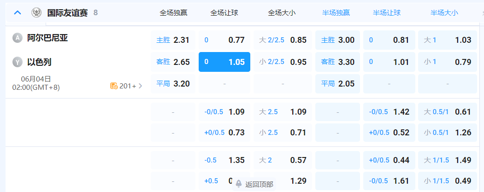Click match time 02:00(GMT+8)
Viewport: 484px width, 192px height.
coord(36,87)
